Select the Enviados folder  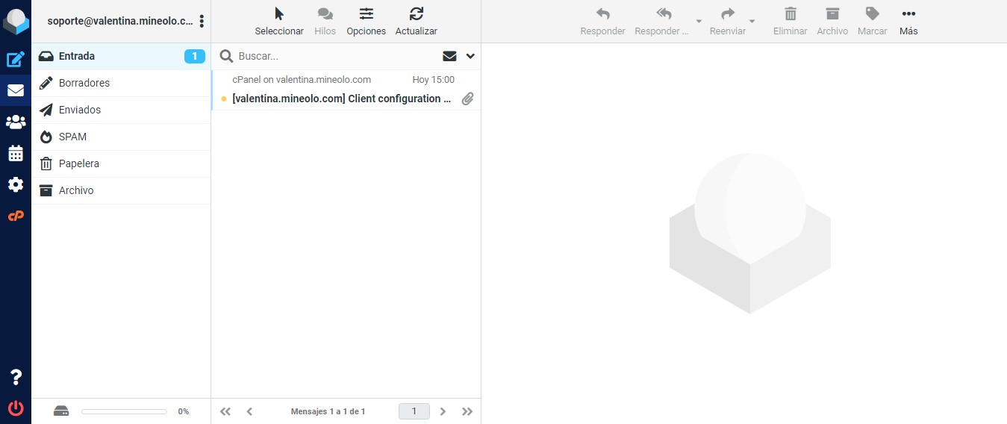click(x=121, y=110)
